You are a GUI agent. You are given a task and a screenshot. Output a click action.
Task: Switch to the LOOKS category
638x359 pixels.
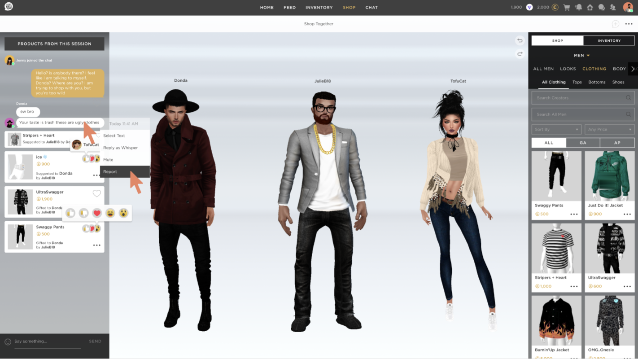point(568,69)
